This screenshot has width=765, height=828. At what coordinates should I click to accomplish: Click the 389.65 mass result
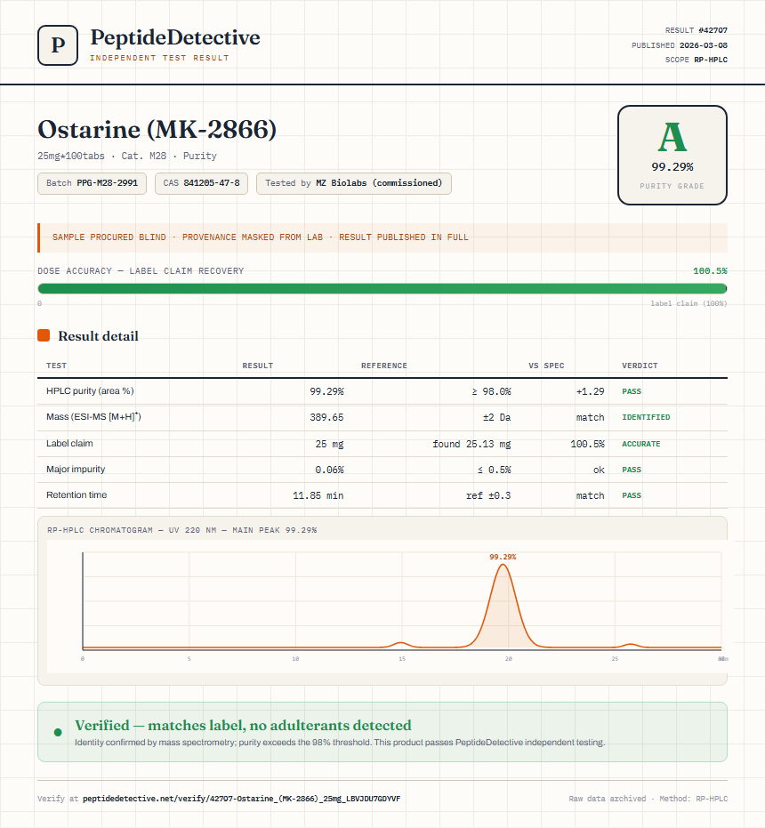click(x=326, y=417)
